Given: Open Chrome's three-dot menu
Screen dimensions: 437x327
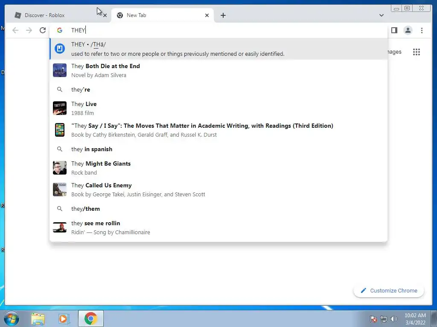Looking at the screenshot, I should pos(422,30).
